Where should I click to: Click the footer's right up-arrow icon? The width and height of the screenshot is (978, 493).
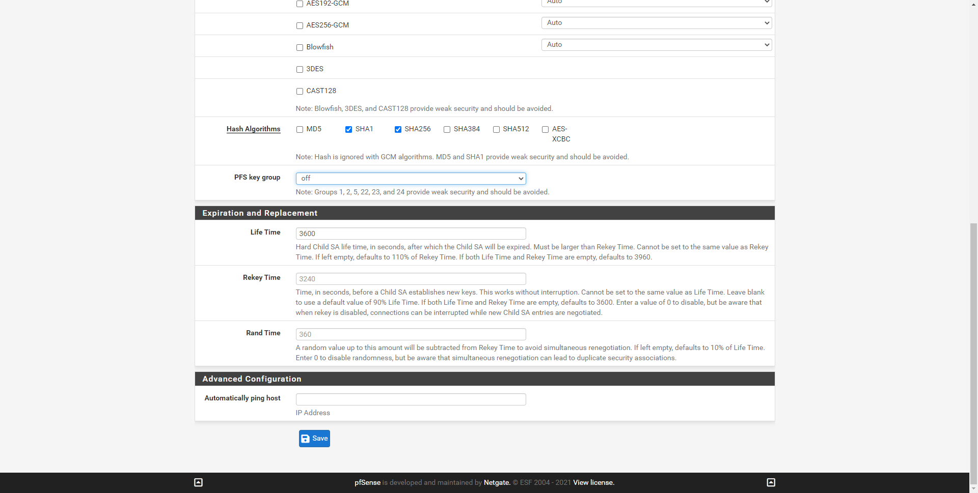771,482
